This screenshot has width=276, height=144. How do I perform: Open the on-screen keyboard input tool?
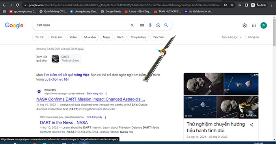(x=142, y=25)
